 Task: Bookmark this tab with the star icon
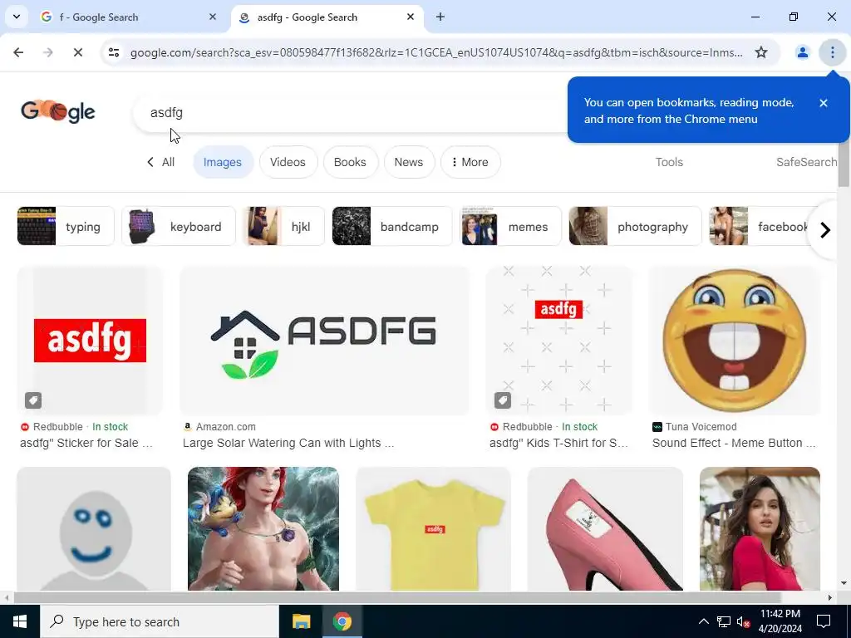coord(761,52)
